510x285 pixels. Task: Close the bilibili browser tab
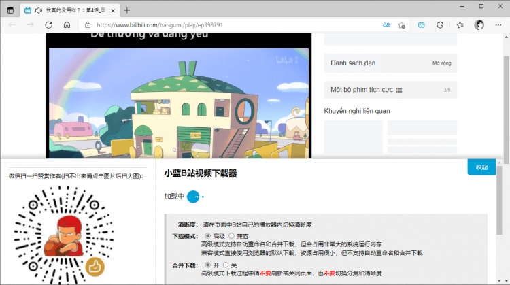point(113,10)
